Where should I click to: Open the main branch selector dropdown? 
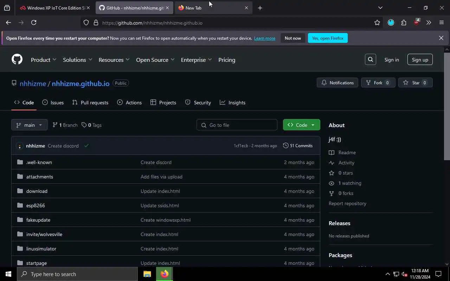[x=30, y=125]
